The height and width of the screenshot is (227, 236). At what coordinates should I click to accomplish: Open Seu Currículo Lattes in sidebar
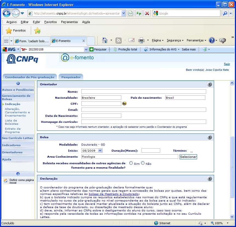(18, 138)
